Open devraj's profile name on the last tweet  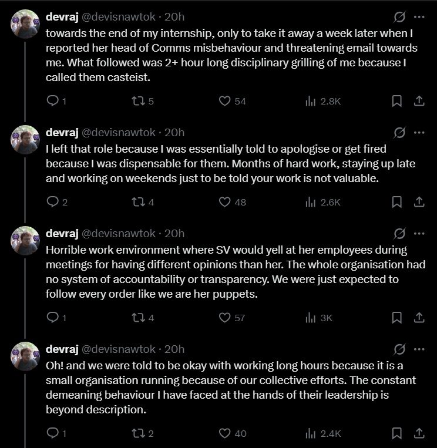62,349
